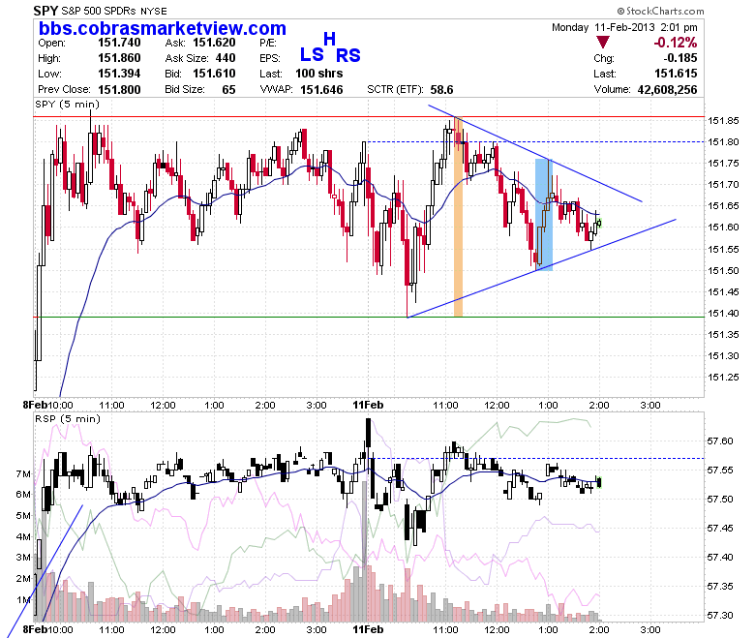Click the Low value 151.394

pos(119,74)
